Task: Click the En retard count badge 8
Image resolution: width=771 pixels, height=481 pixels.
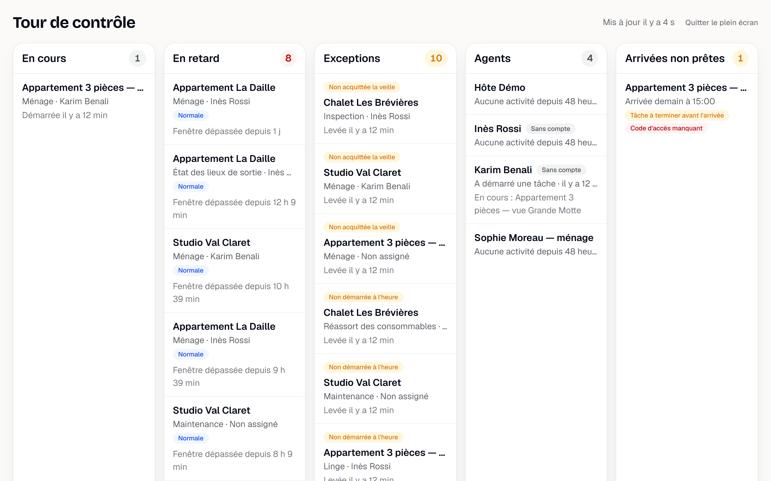Action: [x=288, y=58]
